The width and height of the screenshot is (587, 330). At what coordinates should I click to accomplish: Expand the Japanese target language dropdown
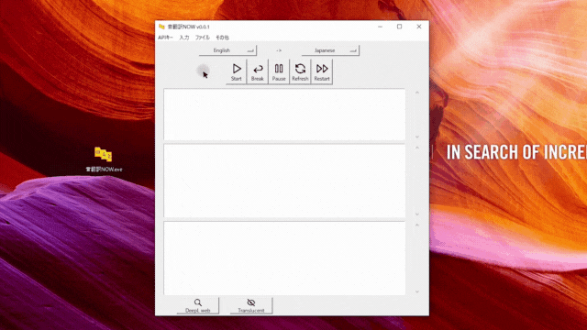(330, 50)
